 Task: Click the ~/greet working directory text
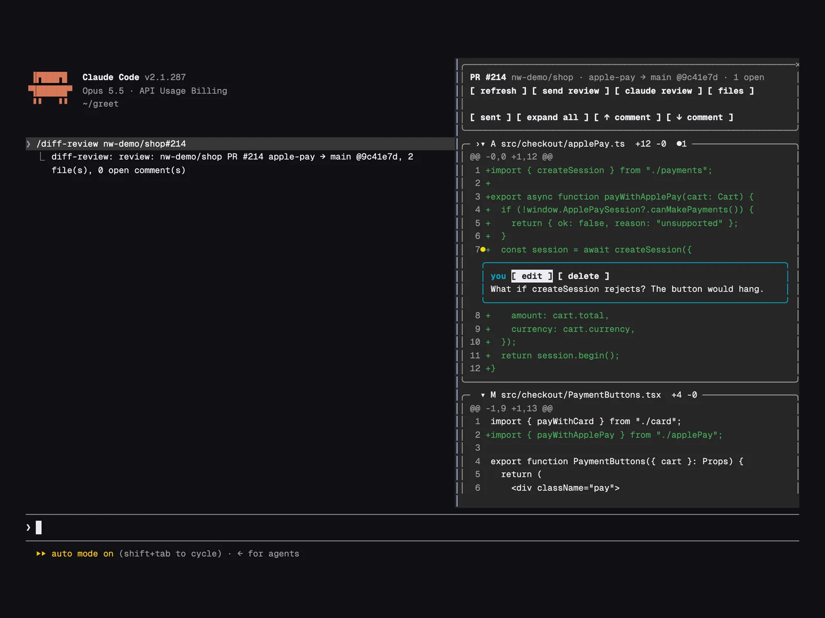tap(101, 104)
